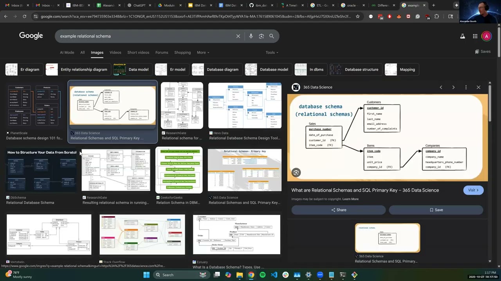Filter by Database structure chip

356,69
